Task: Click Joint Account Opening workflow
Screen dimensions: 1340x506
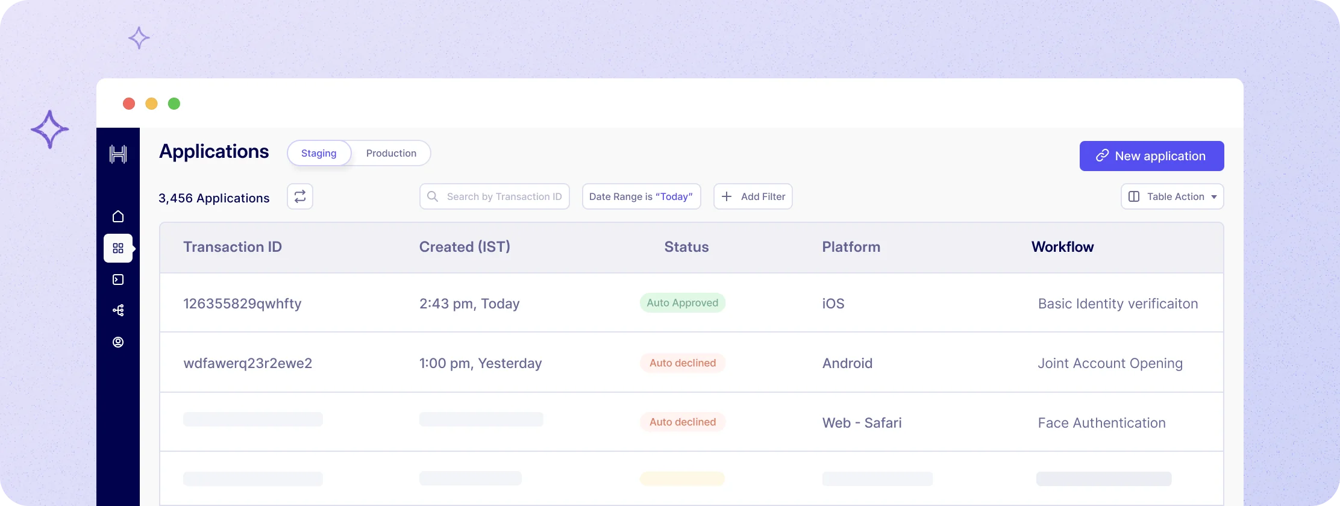Action: tap(1110, 363)
